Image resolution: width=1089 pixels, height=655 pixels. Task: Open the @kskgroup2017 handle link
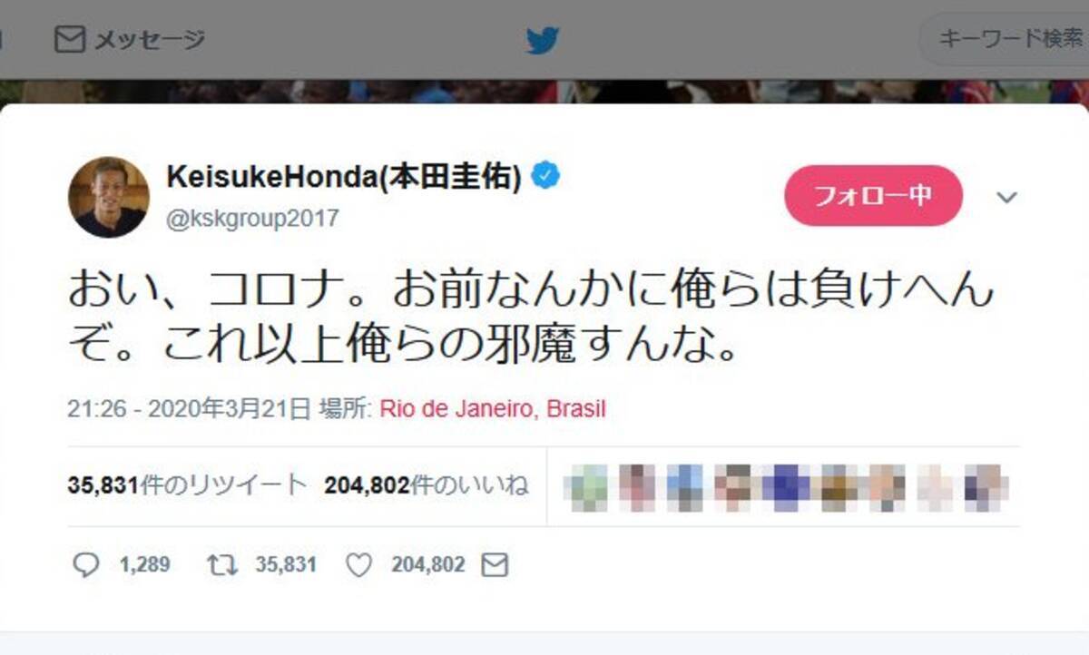click(x=252, y=219)
